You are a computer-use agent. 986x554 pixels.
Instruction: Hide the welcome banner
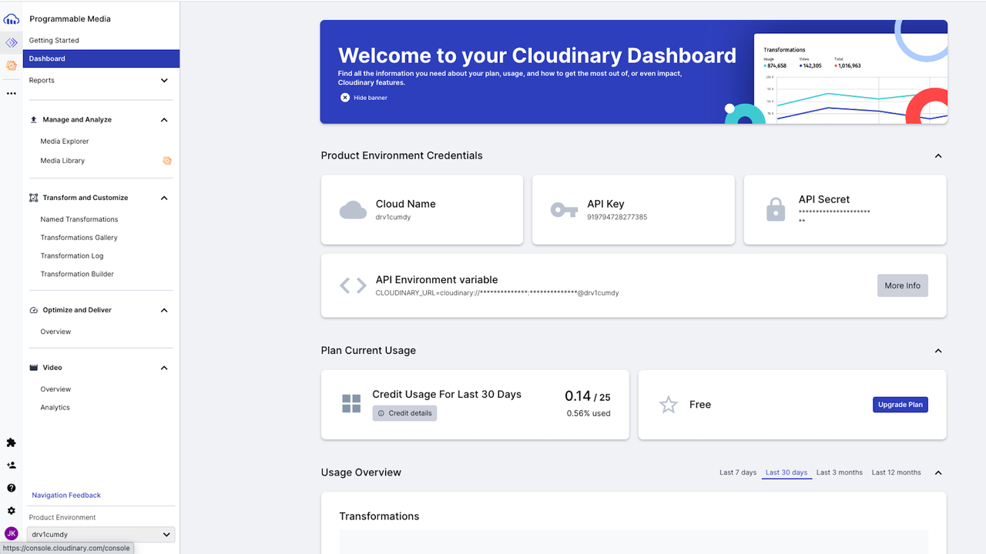click(x=364, y=98)
